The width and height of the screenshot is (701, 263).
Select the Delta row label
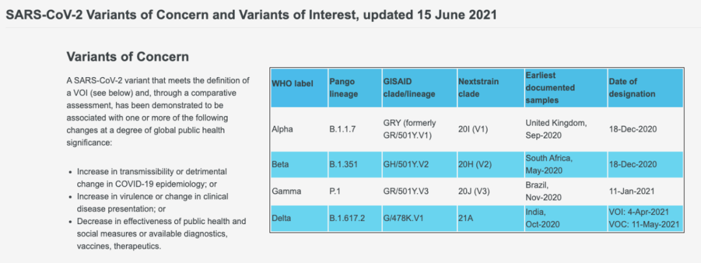280,218
